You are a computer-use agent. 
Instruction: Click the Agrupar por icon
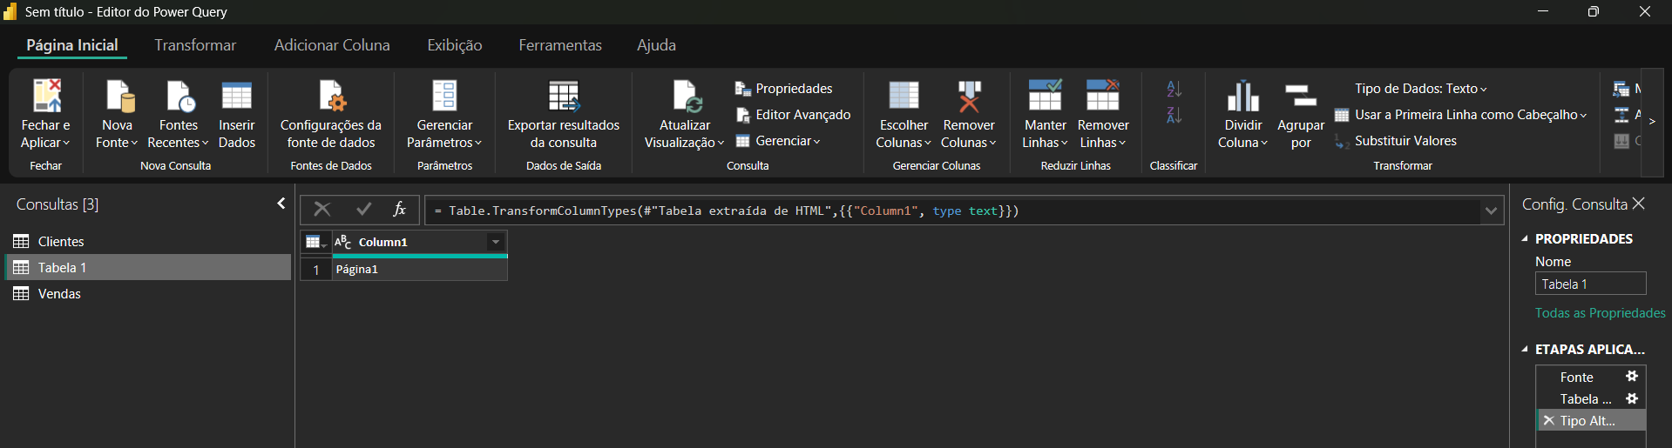pos(1300,97)
